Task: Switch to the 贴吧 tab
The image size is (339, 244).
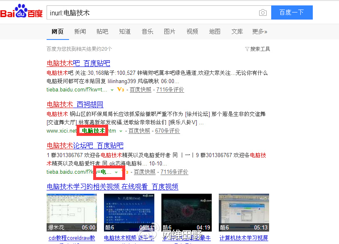Action: pos(102,32)
